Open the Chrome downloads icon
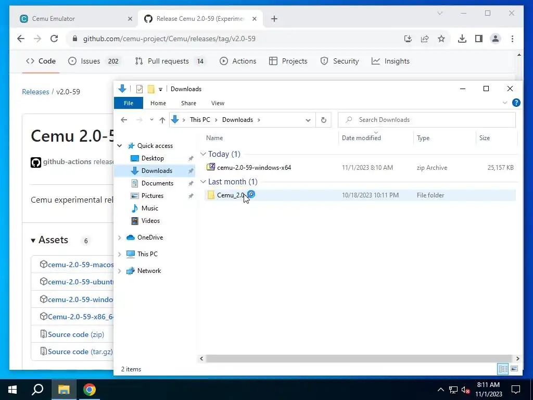Viewport: 533px width, 400px height. click(x=462, y=39)
